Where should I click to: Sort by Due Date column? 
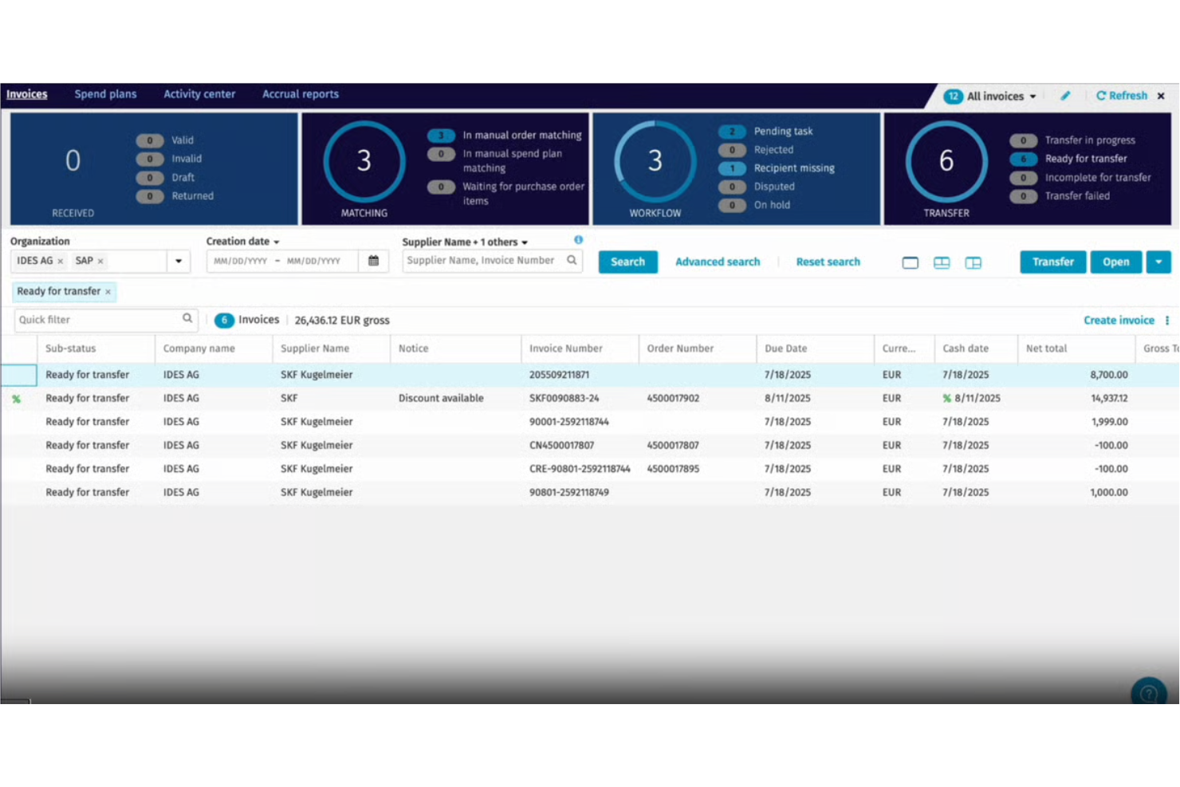point(786,348)
